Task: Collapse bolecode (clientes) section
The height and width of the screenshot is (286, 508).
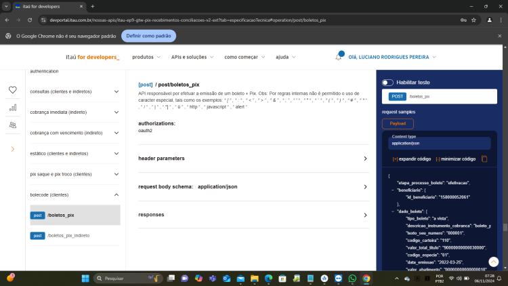Action: coord(75,195)
